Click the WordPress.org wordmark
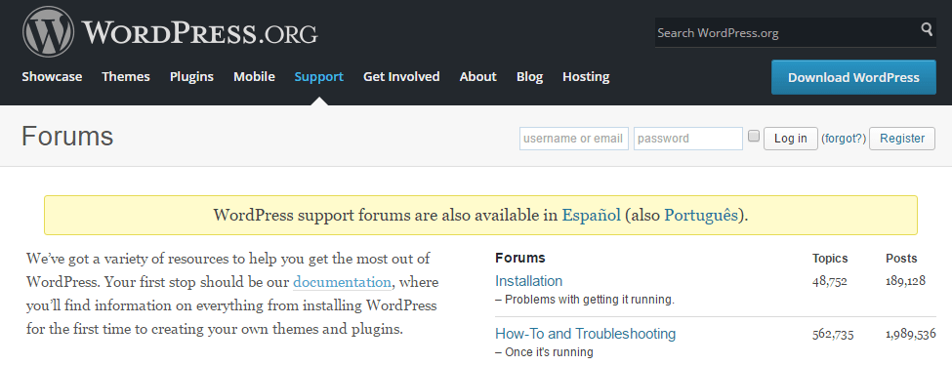Screen dimensions: 952x365 (x=200, y=33)
